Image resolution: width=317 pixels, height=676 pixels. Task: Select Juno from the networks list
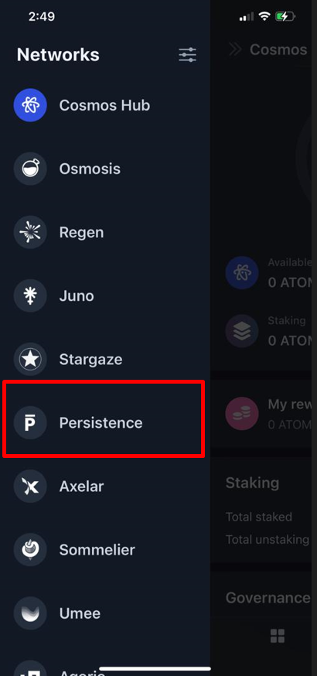[x=105, y=295]
